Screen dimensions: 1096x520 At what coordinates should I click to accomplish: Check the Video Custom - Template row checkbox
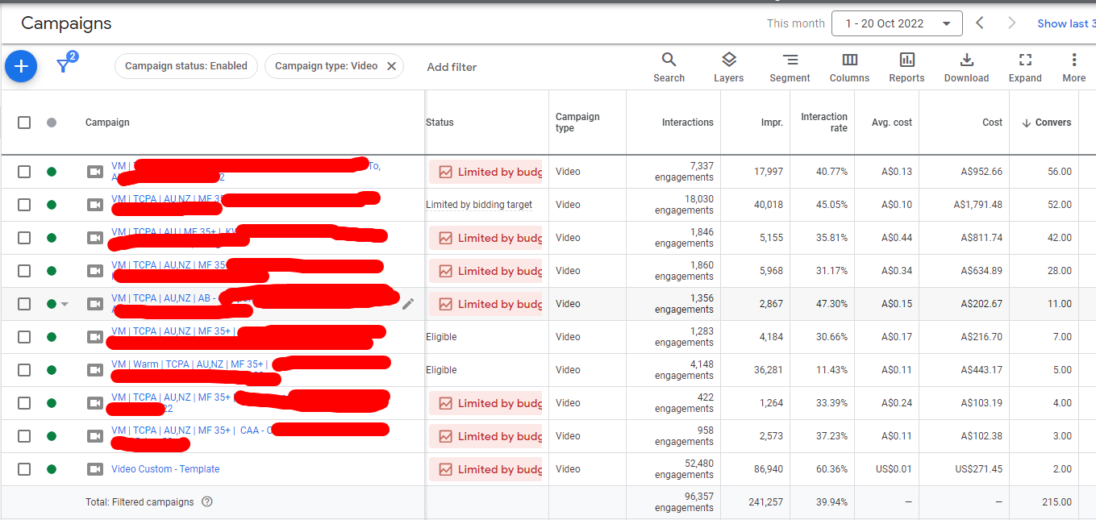tap(24, 469)
